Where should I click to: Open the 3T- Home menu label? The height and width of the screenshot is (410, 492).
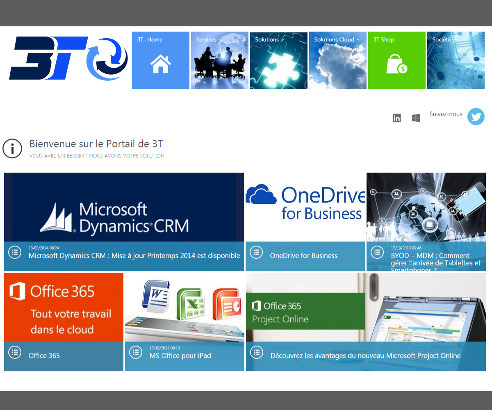[150, 40]
